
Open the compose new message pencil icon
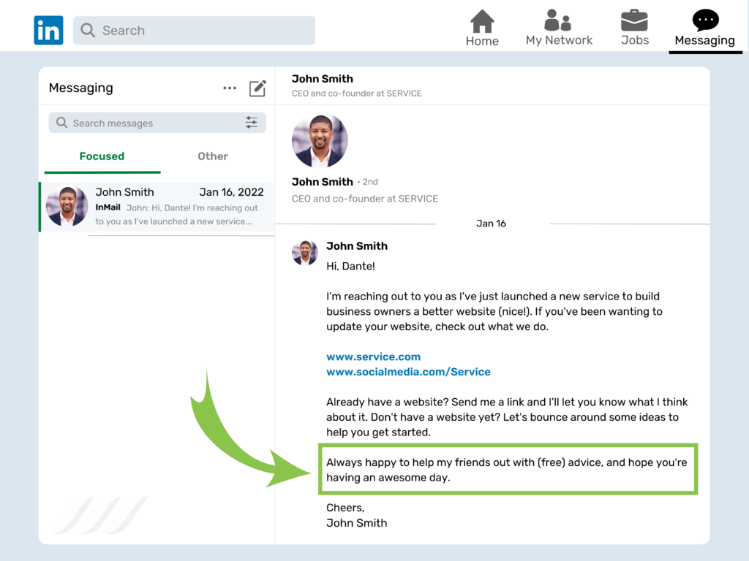257,88
